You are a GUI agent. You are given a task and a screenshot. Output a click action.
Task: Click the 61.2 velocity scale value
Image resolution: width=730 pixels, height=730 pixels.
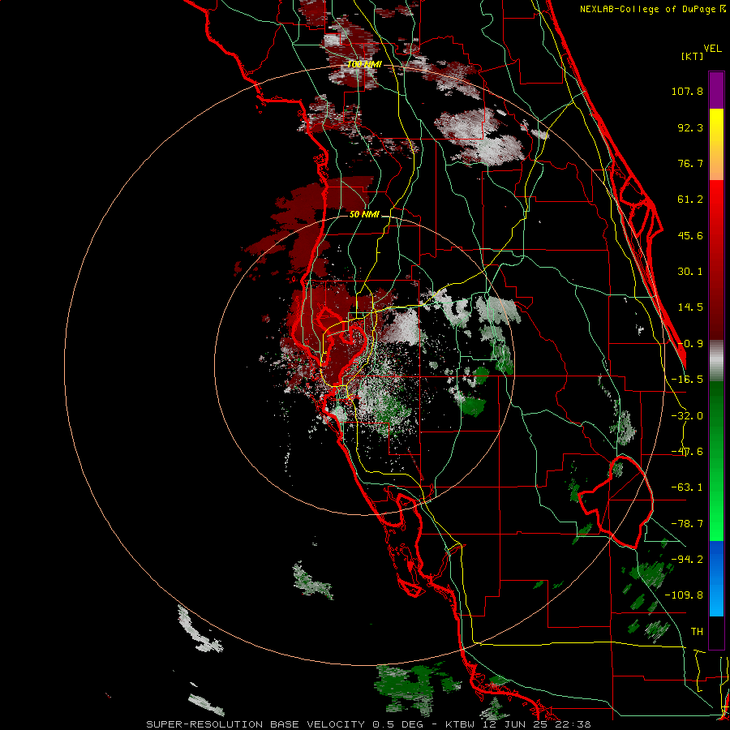pyautogui.click(x=690, y=200)
